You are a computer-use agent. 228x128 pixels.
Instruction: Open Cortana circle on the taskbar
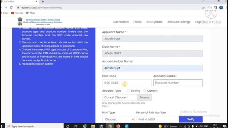click(68, 126)
